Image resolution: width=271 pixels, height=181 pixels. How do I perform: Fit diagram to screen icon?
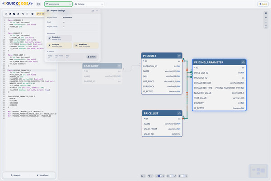[x=266, y=27]
